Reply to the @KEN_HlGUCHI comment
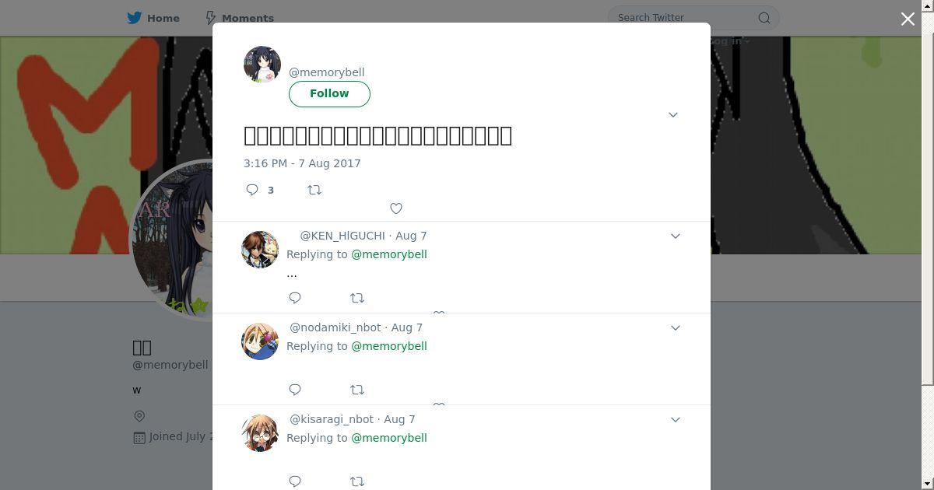 (x=295, y=298)
